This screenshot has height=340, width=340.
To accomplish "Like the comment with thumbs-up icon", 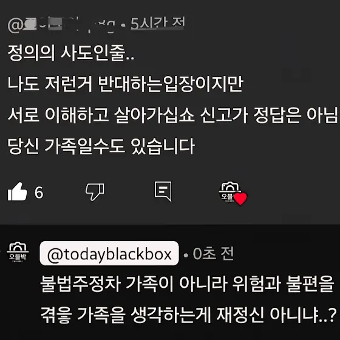I will pyautogui.click(x=18, y=192).
